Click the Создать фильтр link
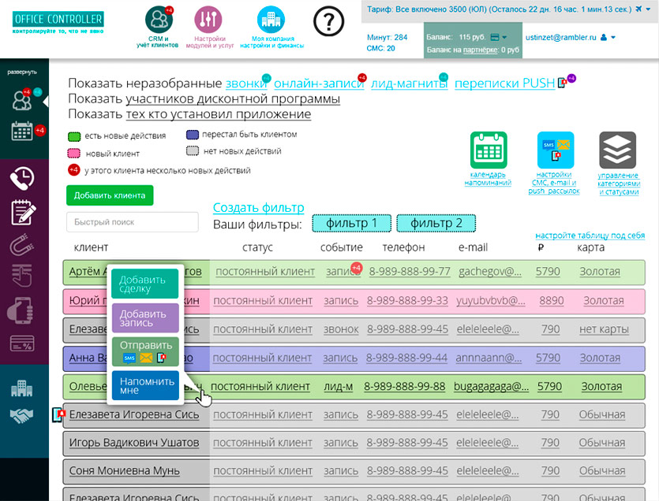659x501 pixels. [x=258, y=208]
